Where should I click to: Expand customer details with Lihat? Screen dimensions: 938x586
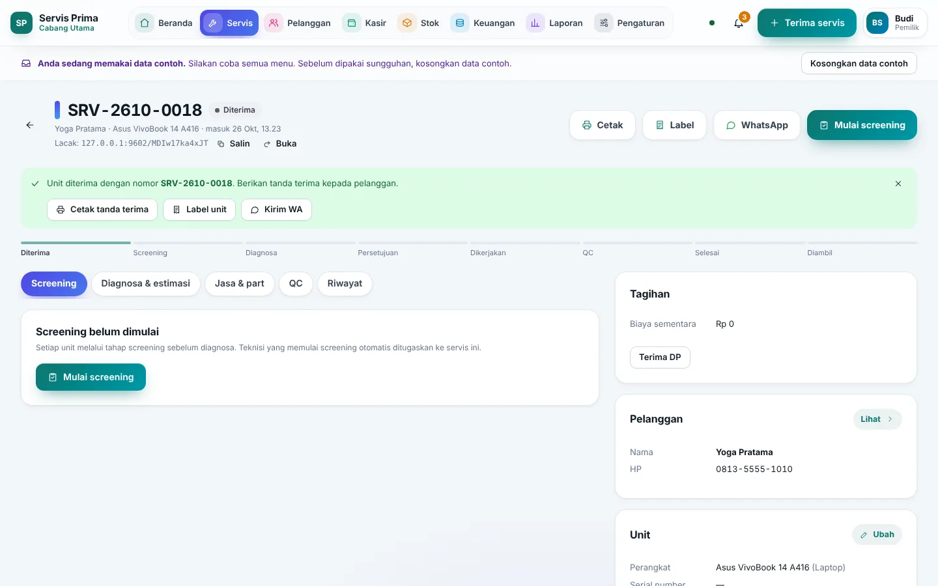(x=877, y=419)
